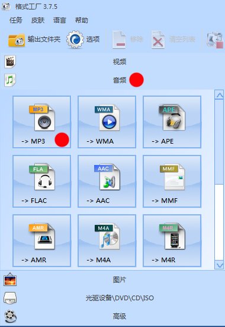This screenshot has width=225, height=327.
Task: Choose the -> MMF conversion tile
Action: click(x=172, y=181)
